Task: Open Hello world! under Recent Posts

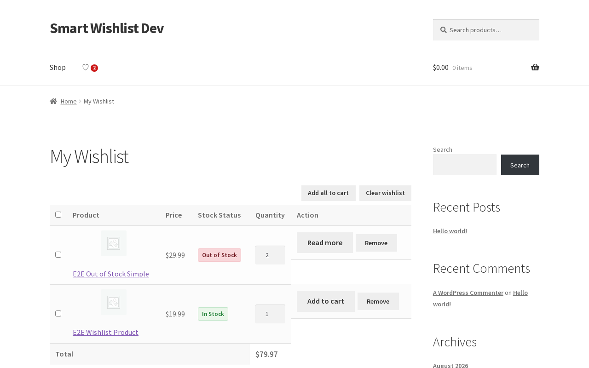Action: click(x=450, y=231)
